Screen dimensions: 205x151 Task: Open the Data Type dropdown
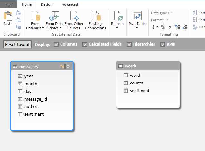tap(172, 13)
